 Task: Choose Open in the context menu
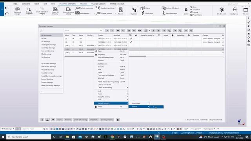[111, 51]
